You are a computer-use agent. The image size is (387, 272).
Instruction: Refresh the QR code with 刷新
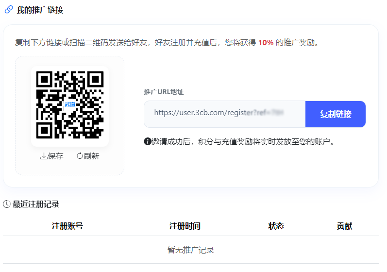click(88, 156)
